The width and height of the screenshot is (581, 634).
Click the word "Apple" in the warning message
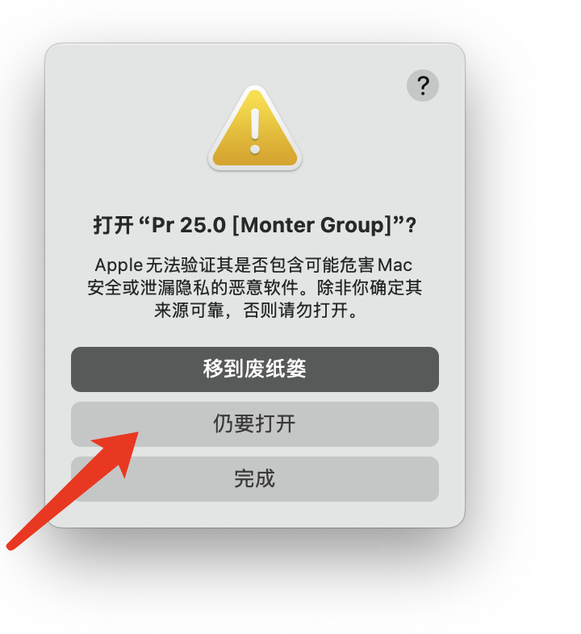(119, 265)
